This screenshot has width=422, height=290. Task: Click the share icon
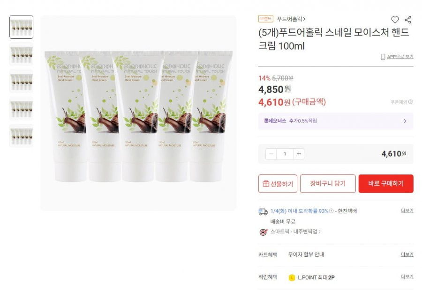click(408, 20)
